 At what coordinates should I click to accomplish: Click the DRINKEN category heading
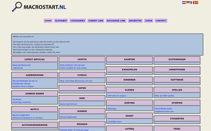[x=82, y=124]
